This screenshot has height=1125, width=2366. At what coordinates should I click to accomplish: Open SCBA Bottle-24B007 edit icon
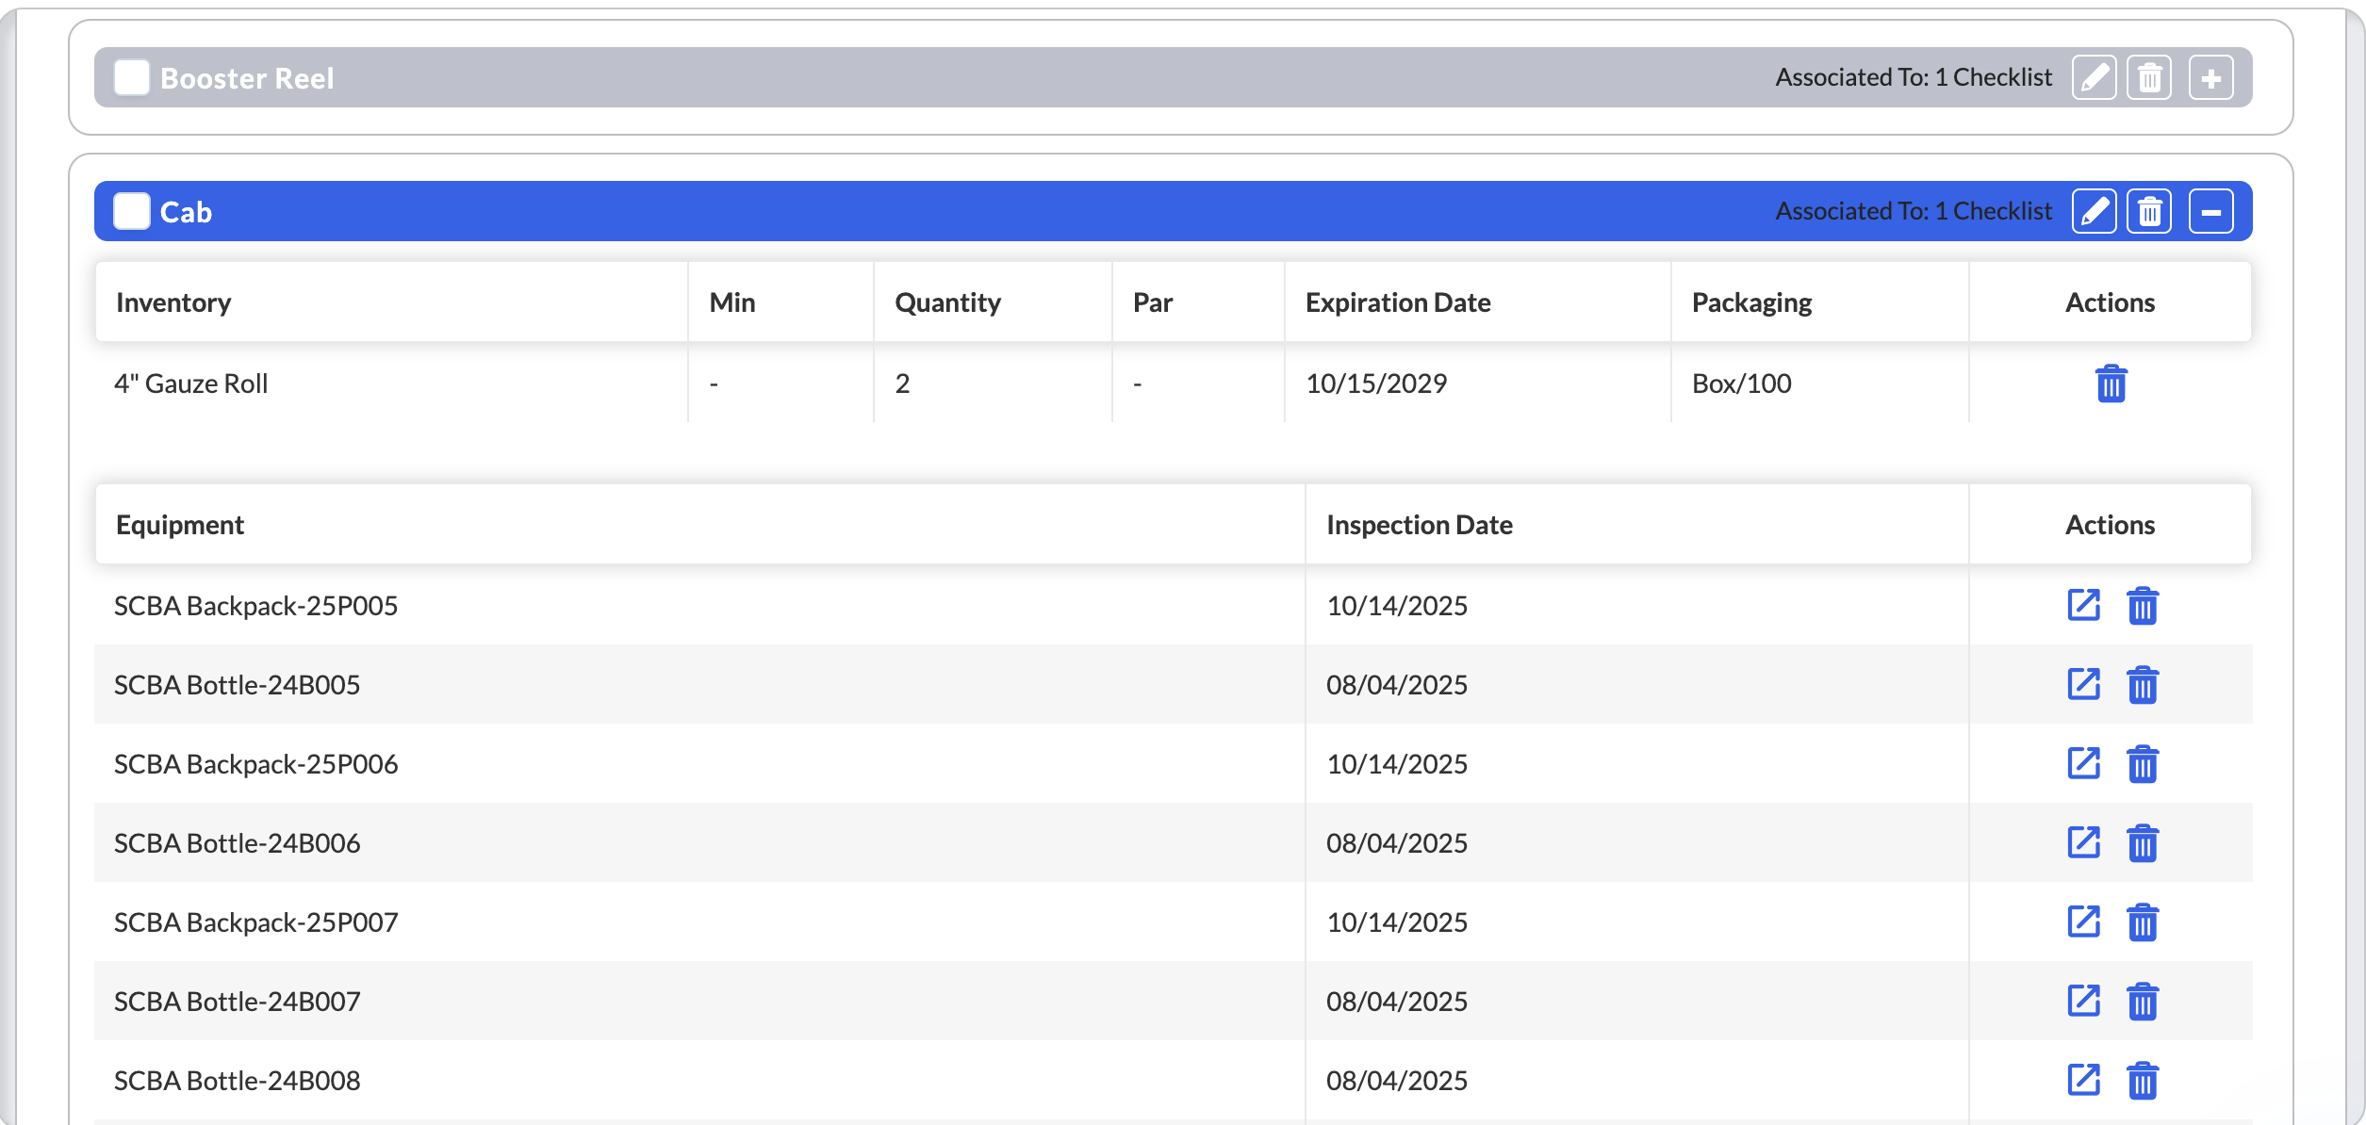[2083, 1001]
